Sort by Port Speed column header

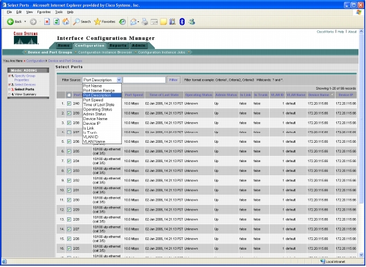(134, 95)
